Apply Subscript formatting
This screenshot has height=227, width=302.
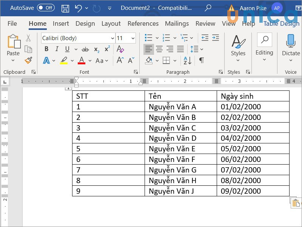97,50
